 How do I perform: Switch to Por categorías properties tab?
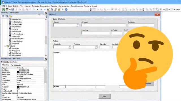pyautogui.click(x=16, y=65)
